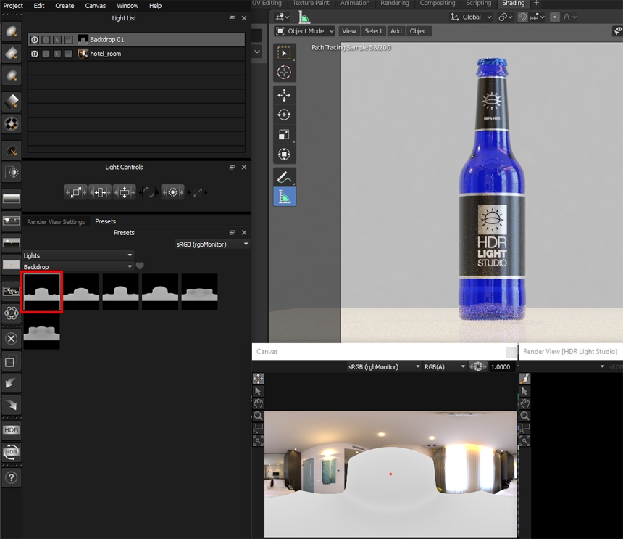Open the Canvas menu
This screenshot has width=623, height=539.
[96, 6]
